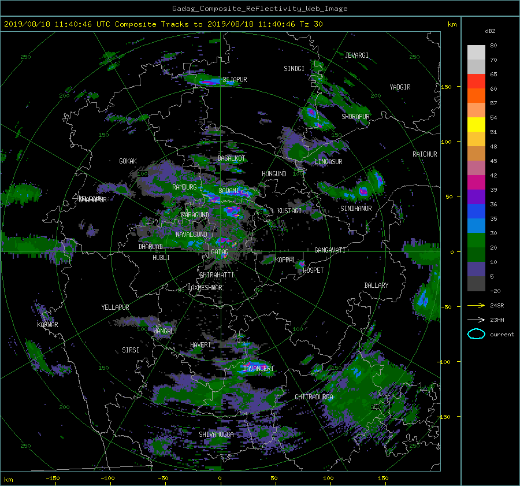Click the BAGALKOT label
The height and width of the screenshot is (486, 520).
point(231,158)
